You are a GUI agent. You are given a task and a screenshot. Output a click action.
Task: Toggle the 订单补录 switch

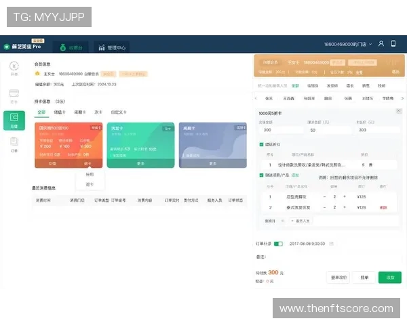click(x=278, y=244)
